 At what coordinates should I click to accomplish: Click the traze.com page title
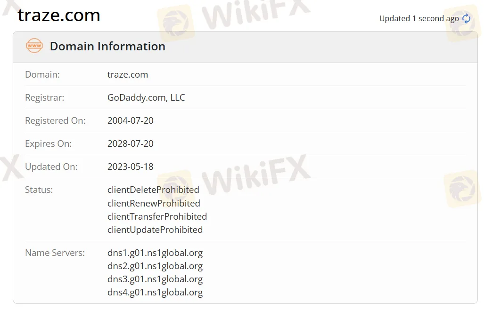tap(59, 15)
